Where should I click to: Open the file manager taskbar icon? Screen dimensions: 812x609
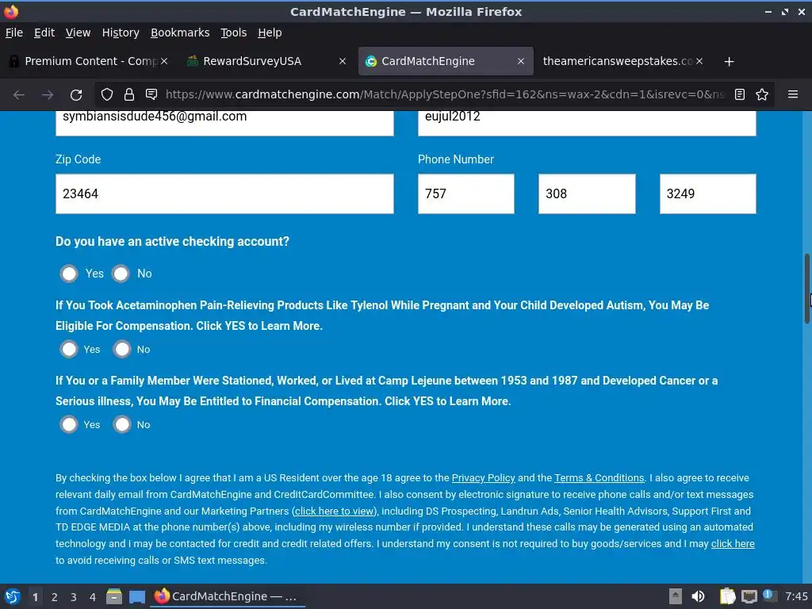click(x=114, y=596)
